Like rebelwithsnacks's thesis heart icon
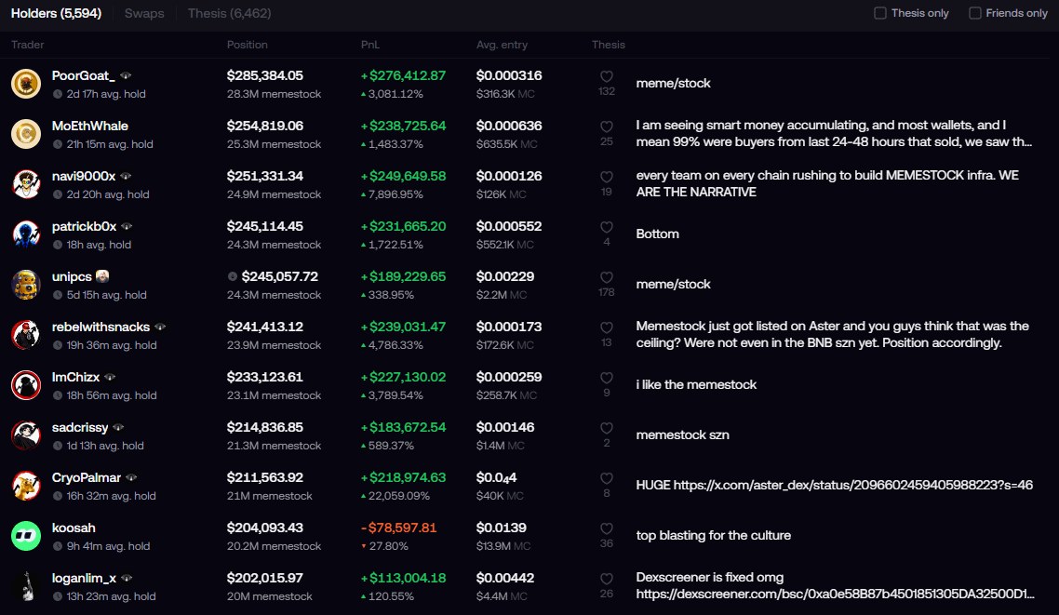This screenshot has width=1059, height=615. click(607, 328)
